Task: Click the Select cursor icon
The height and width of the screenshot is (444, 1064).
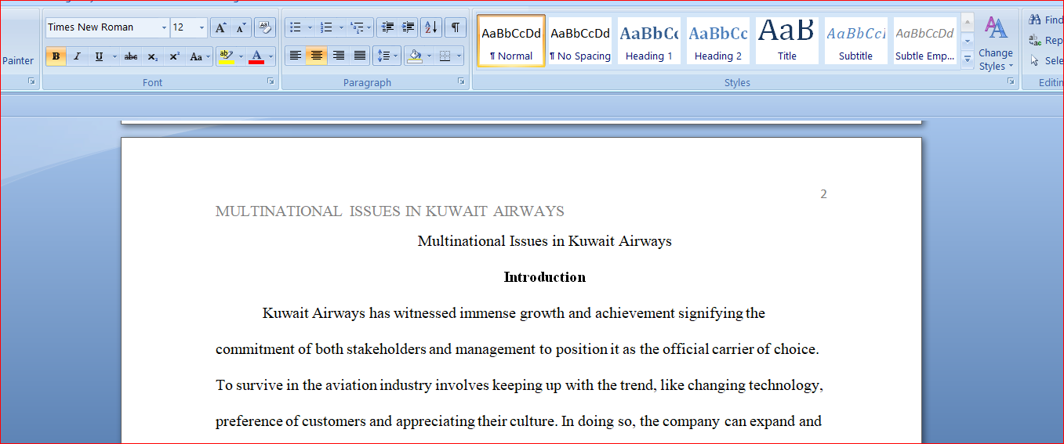Action: coord(1035,60)
